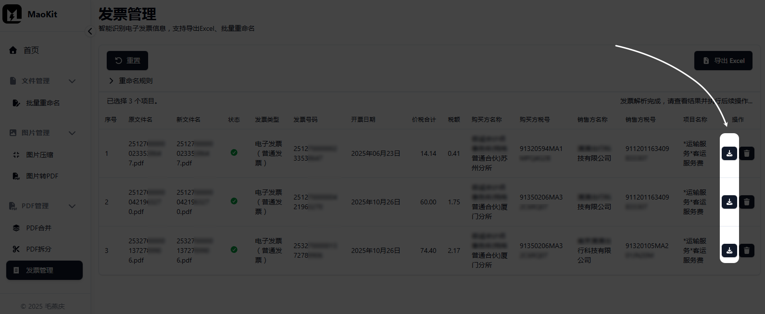Collapse the 图片管理 menu group
765x314 pixels.
(72, 133)
